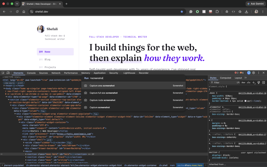267x167 pixels.
Task: Open the DevTools errors counter showing 2
Action: pos(236,73)
